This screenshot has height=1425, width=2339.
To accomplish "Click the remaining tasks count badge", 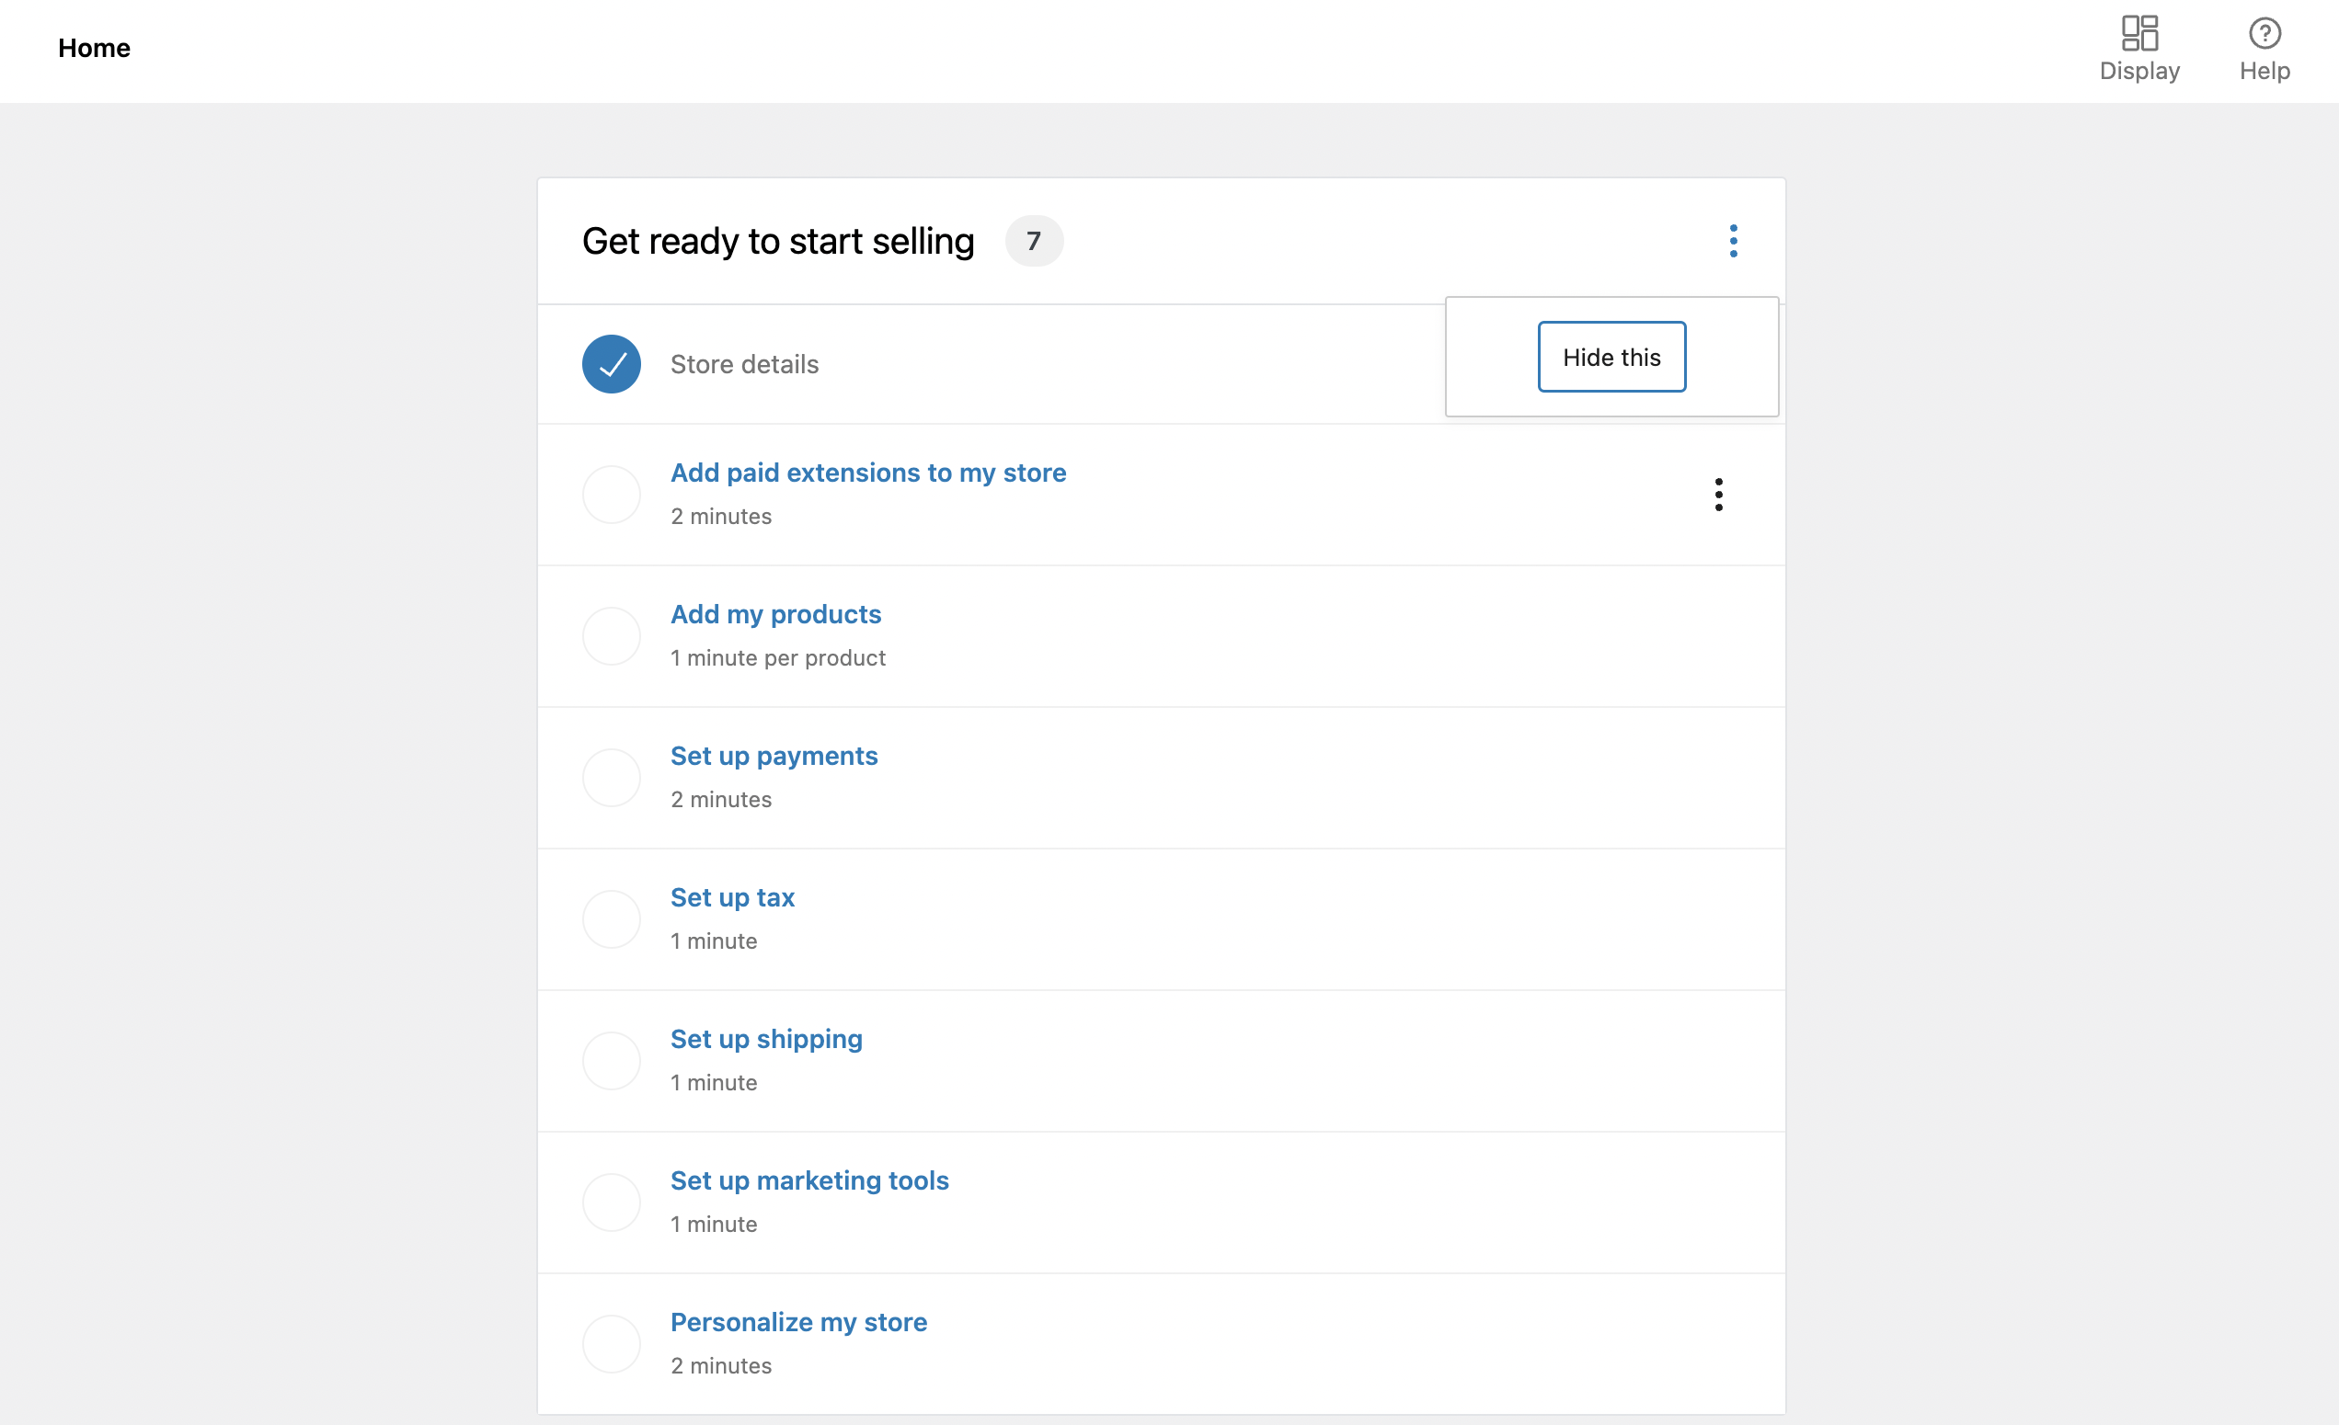I will (1033, 241).
